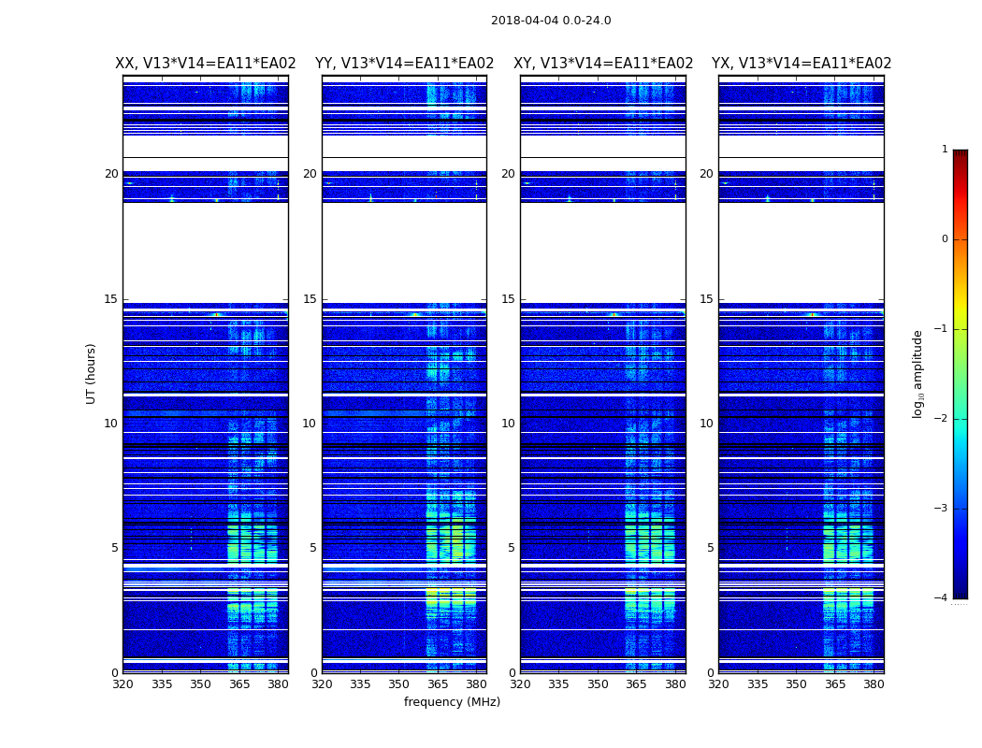Click the frequency (MHz) axis label
This screenshot has height=748, width=982.
point(452,701)
